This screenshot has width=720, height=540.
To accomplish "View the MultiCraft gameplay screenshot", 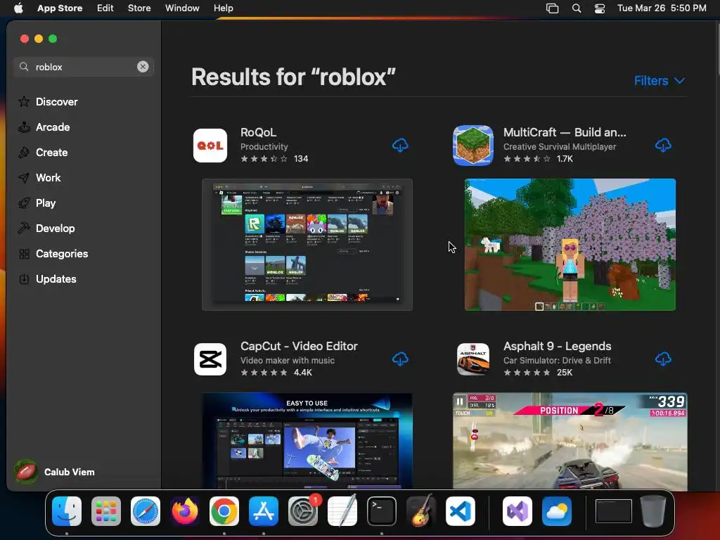I will click(x=570, y=245).
